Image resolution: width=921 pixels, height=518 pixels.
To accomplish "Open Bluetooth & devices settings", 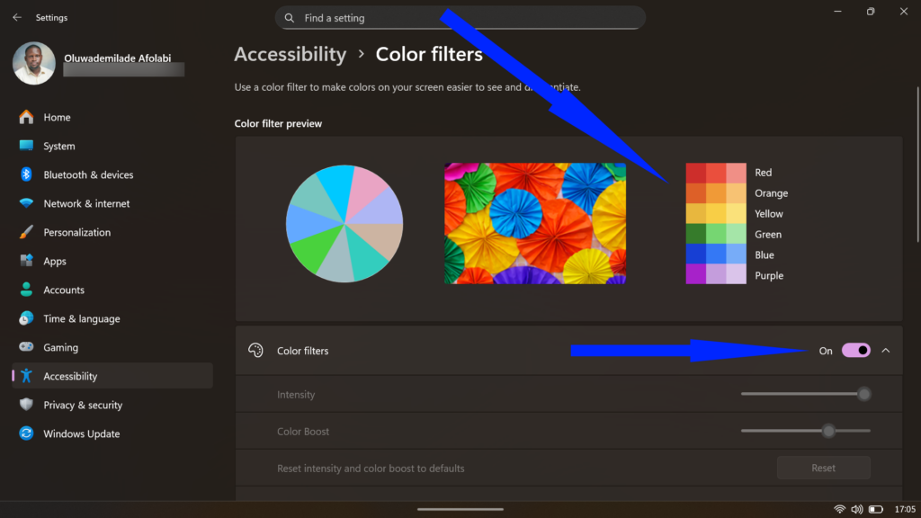I will [x=25, y=174].
